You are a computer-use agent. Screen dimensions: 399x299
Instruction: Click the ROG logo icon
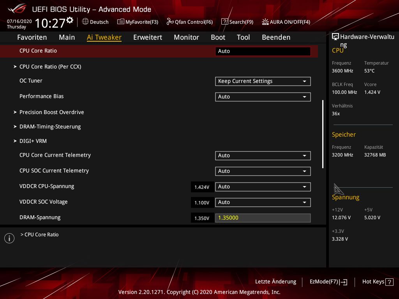17,9
